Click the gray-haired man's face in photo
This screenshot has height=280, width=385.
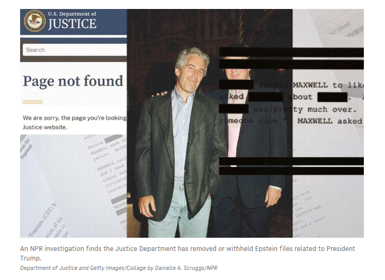191,68
